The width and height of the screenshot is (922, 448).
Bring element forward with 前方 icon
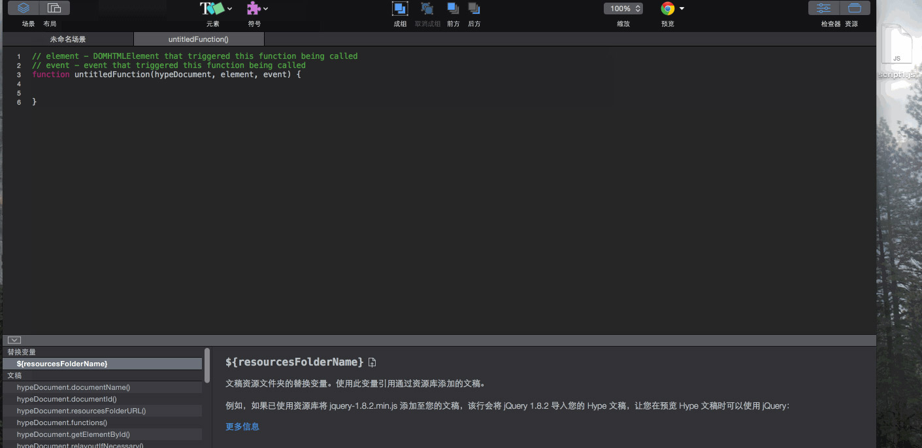[x=453, y=9]
